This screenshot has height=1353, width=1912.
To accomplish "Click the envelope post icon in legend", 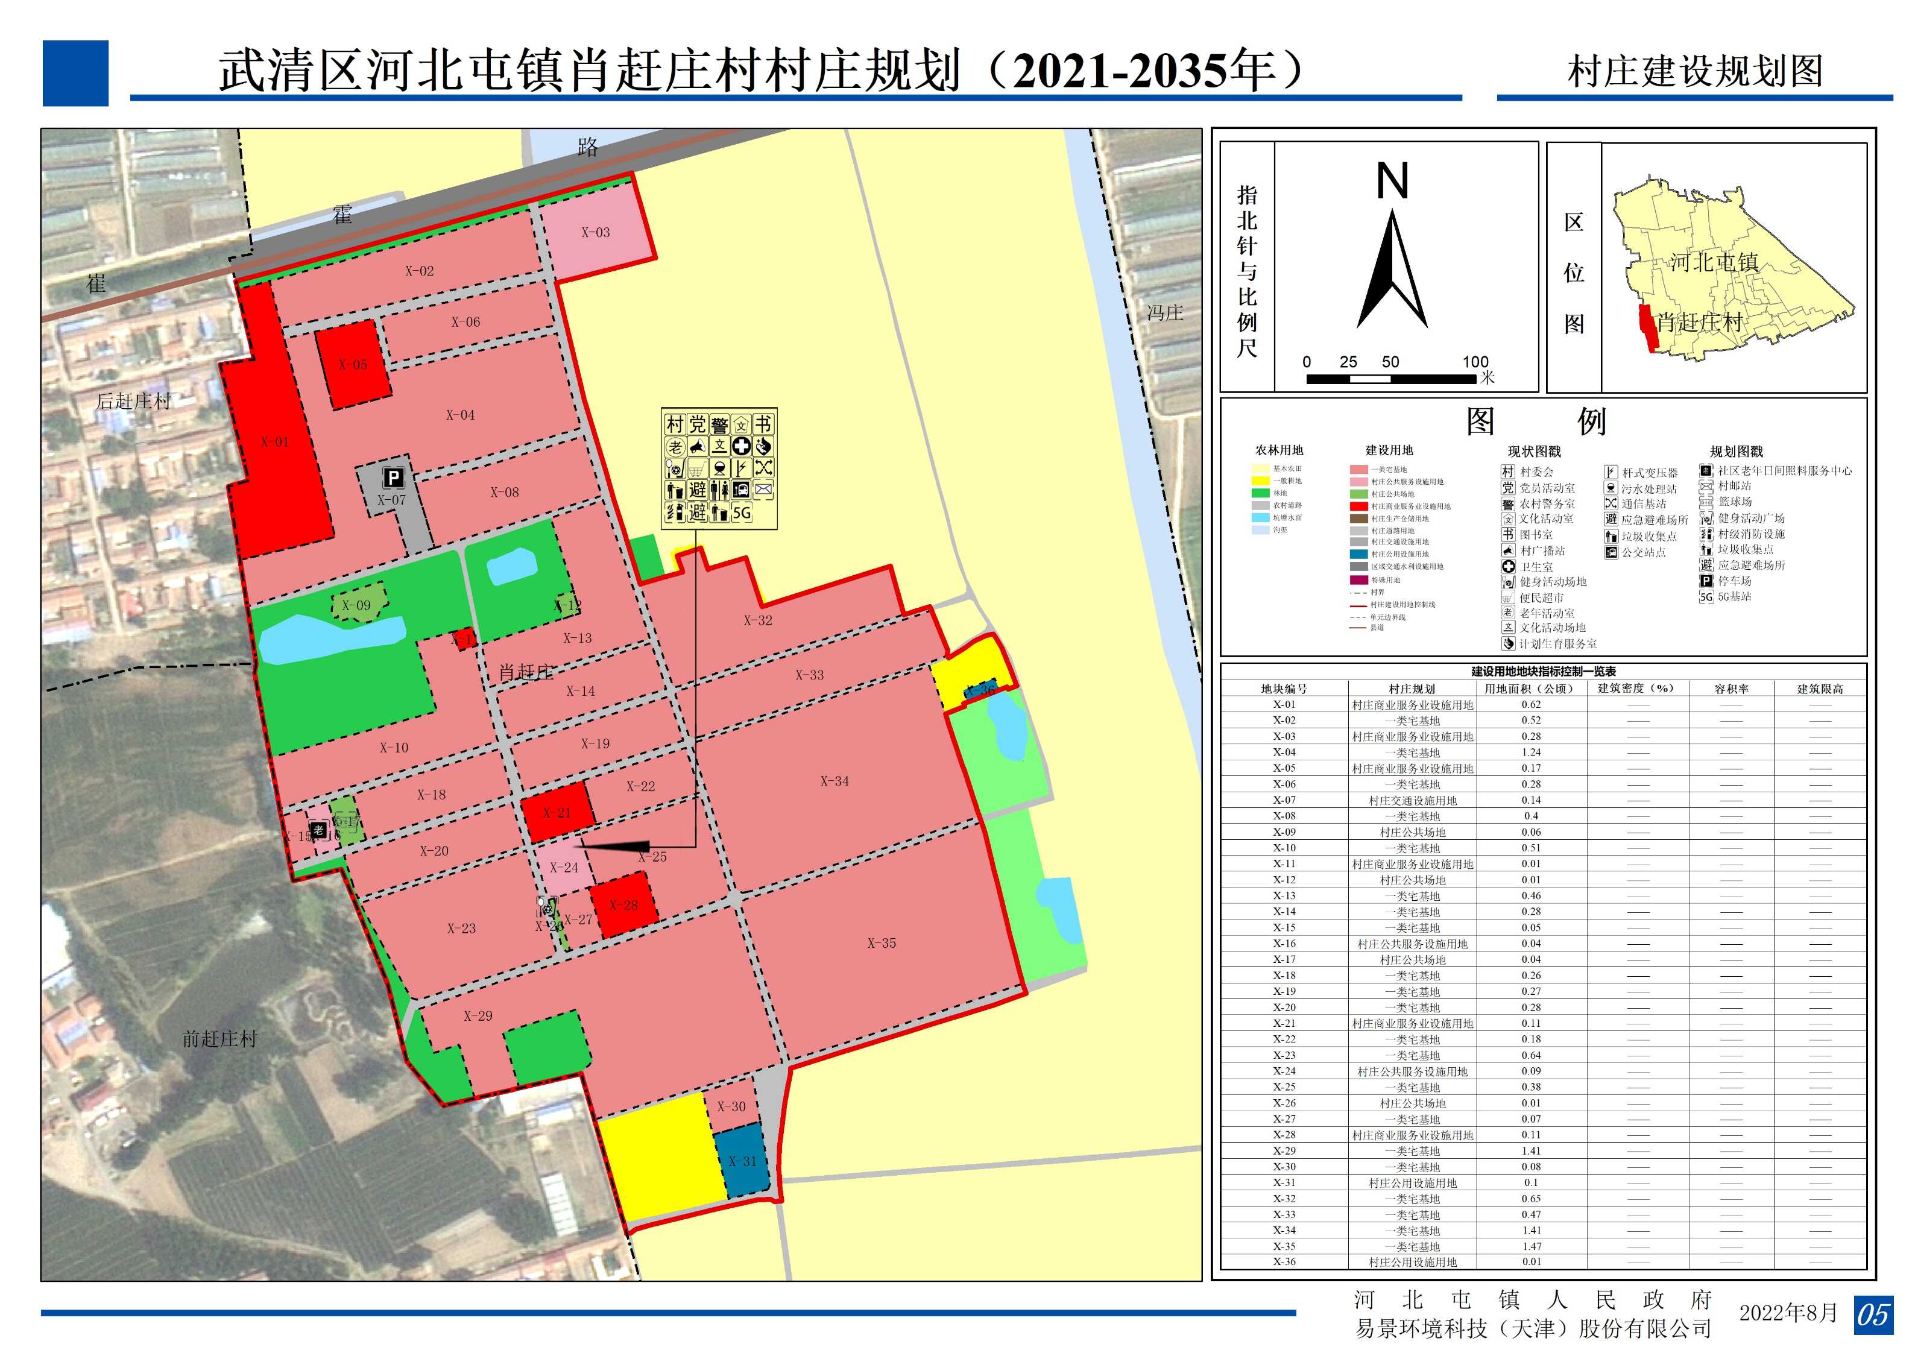I will 1706,486.
